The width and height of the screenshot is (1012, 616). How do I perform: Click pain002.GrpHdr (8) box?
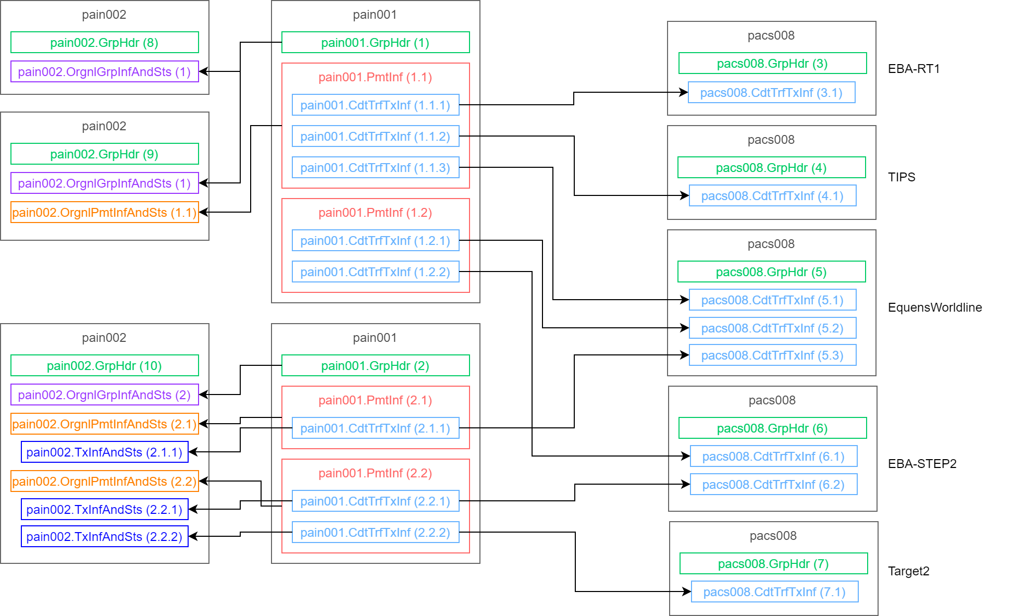[105, 43]
